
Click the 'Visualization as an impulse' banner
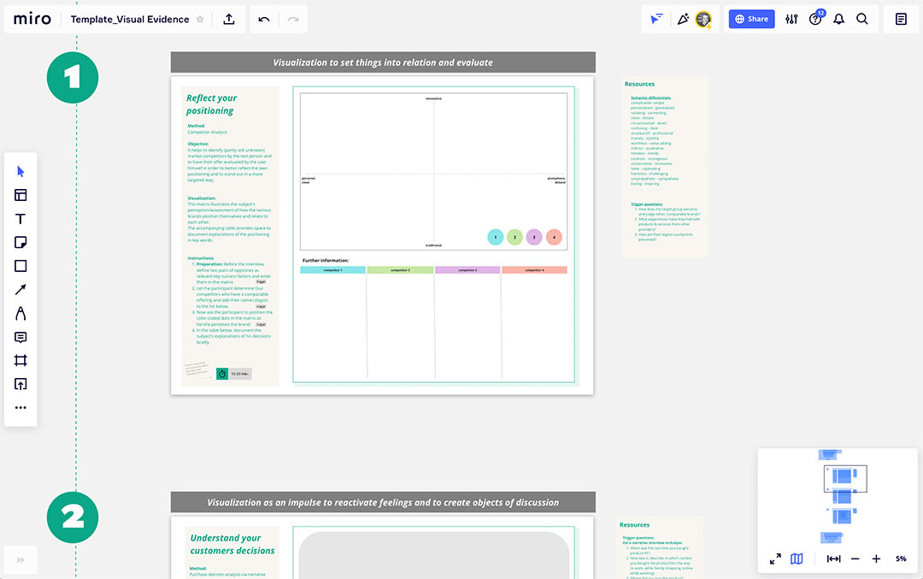tap(383, 502)
